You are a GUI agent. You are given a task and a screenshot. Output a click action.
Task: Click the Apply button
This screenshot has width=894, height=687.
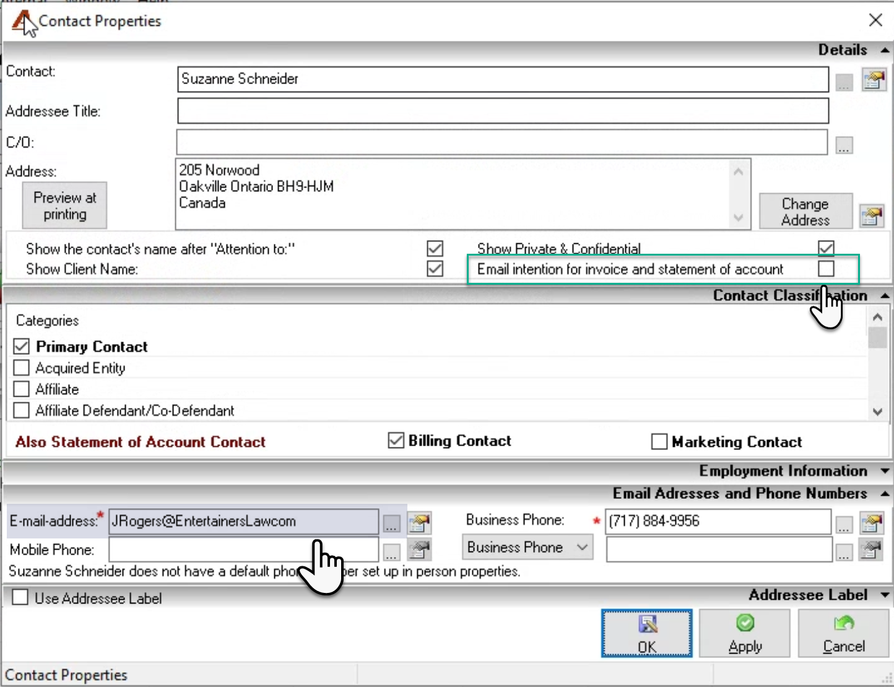745,633
